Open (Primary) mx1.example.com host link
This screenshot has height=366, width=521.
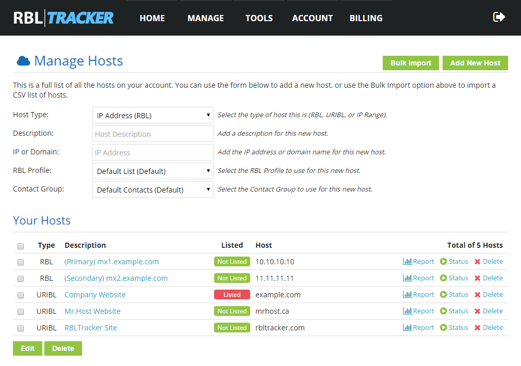click(111, 262)
